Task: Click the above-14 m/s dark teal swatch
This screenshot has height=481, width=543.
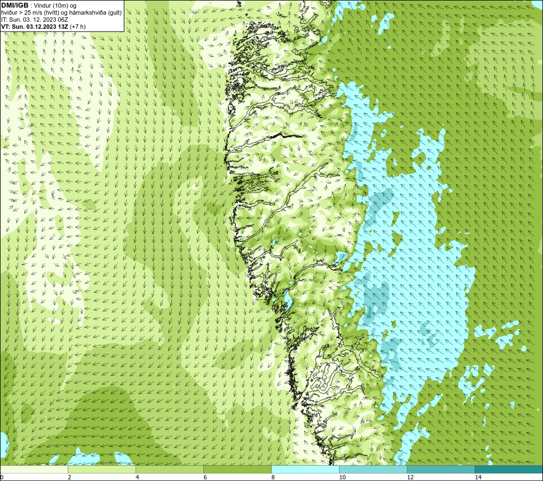Action: [509, 469]
